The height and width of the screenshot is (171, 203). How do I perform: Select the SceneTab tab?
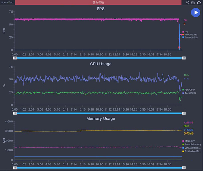coord(7,3)
